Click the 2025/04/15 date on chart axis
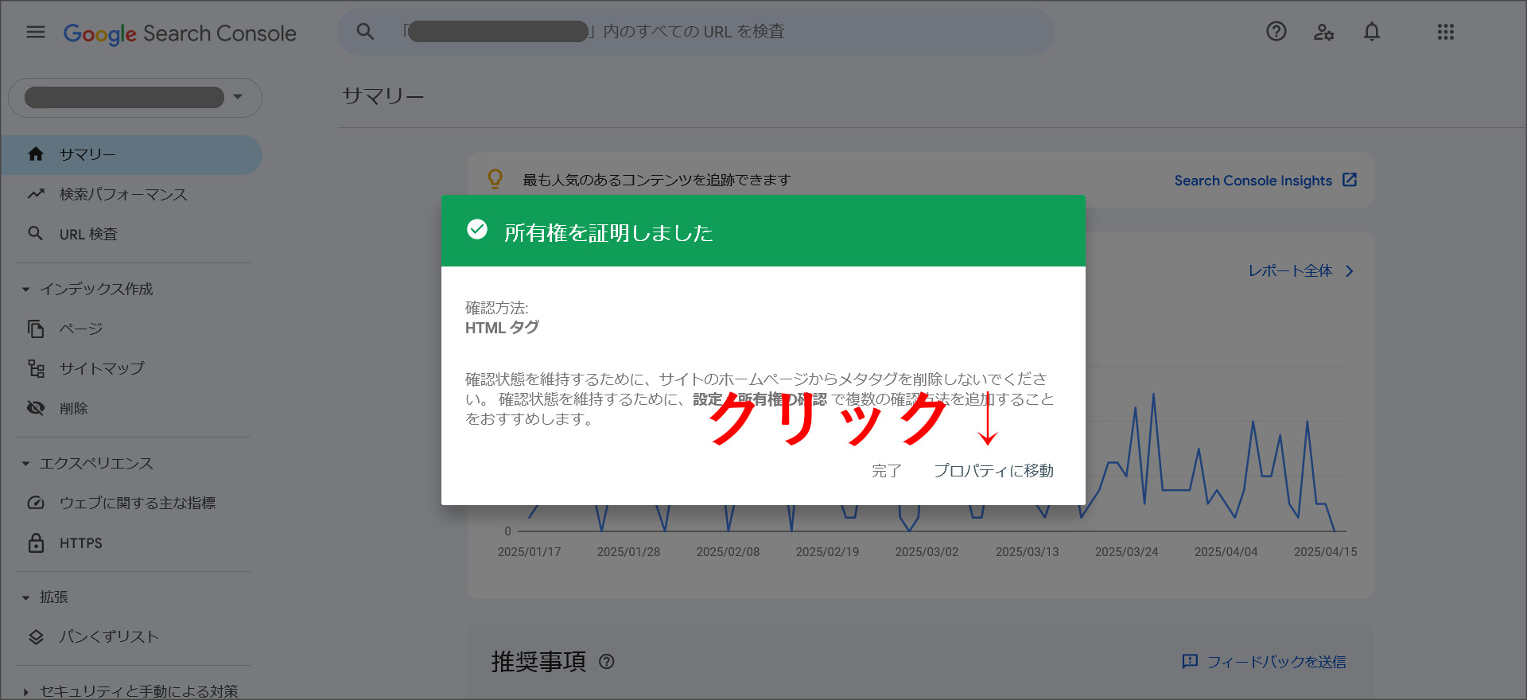This screenshot has height=700, width=1527. coord(1325,552)
